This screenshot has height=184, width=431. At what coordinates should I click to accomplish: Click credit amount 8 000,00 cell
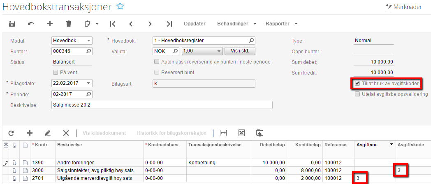coord(305,170)
